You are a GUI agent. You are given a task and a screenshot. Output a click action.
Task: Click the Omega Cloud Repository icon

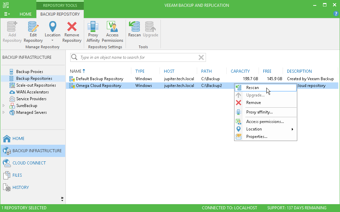click(x=72, y=86)
